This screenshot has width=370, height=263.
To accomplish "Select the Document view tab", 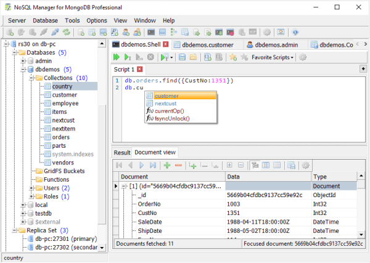I will point(155,153).
